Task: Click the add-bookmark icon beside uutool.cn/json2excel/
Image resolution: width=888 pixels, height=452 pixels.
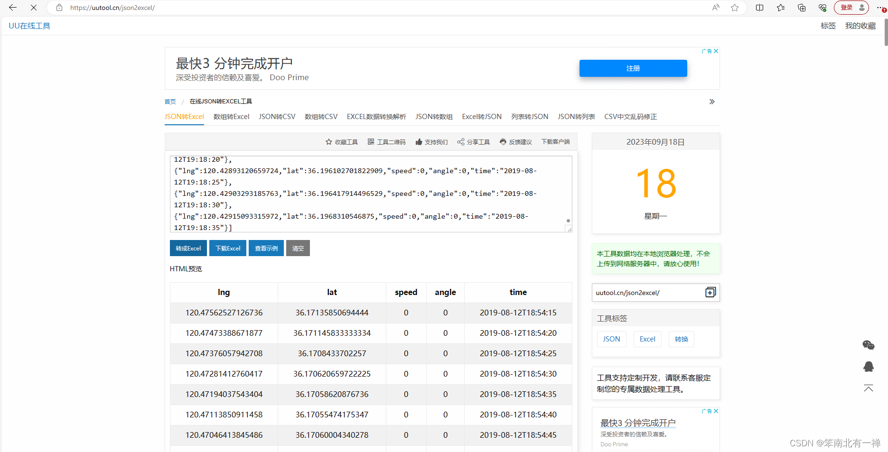Action: click(710, 292)
